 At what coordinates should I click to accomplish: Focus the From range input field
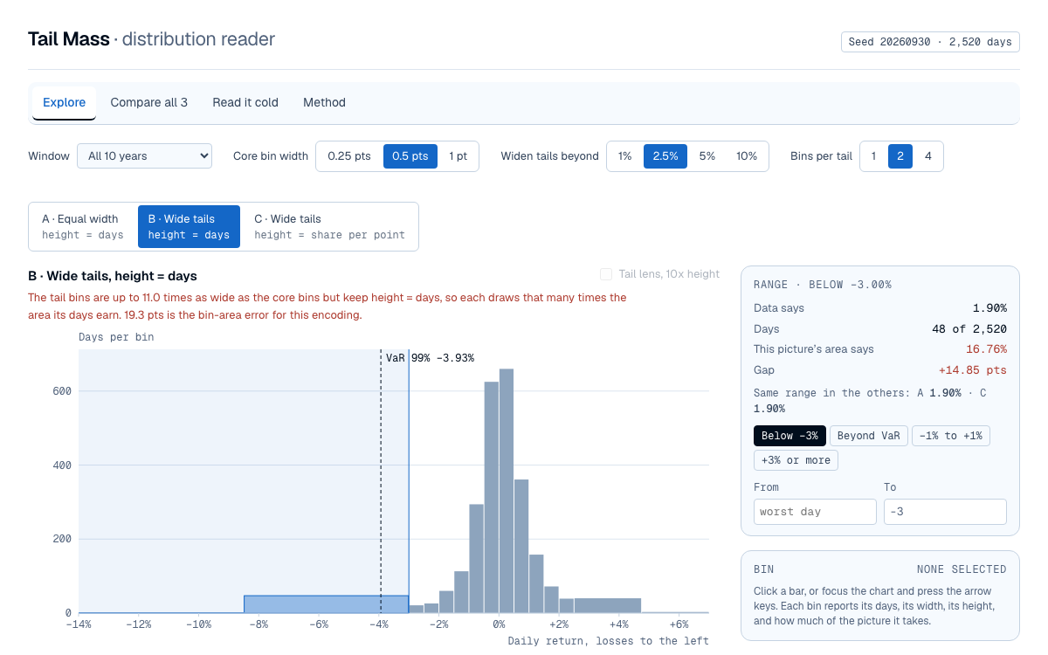(x=815, y=512)
